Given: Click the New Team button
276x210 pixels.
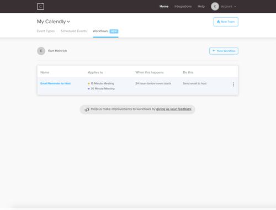Looking at the screenshot, I should [226, 22].
